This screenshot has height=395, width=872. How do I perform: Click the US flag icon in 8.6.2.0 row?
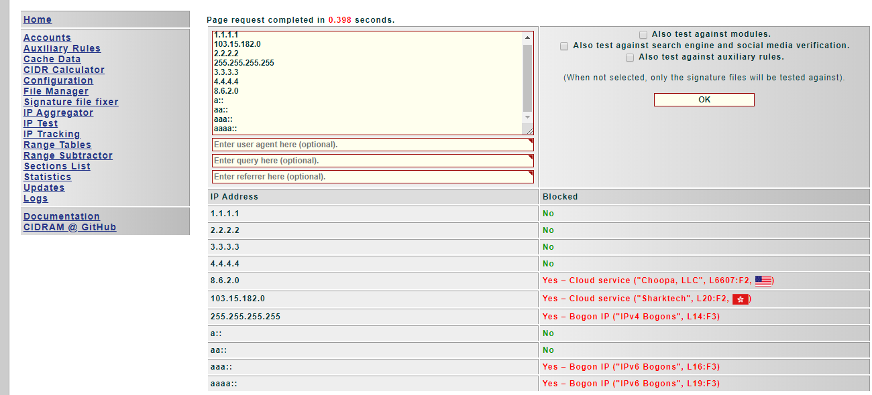click(x=763, y=281)
